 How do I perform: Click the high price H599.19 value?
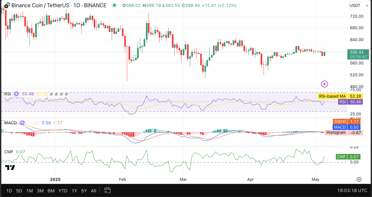pyautogui.click(x=151, y=5)
